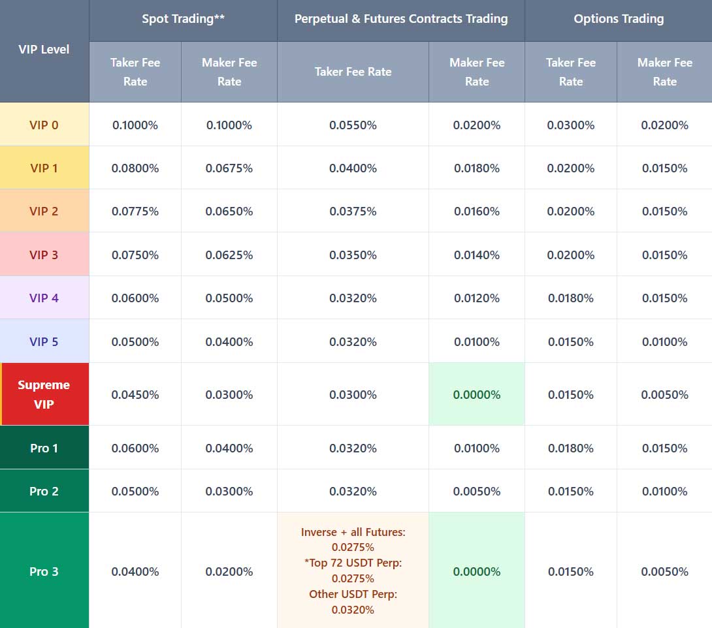This screenshot has height=628, width=712.
Task: Click the VIP Level header cell
Action: [44, 49]
